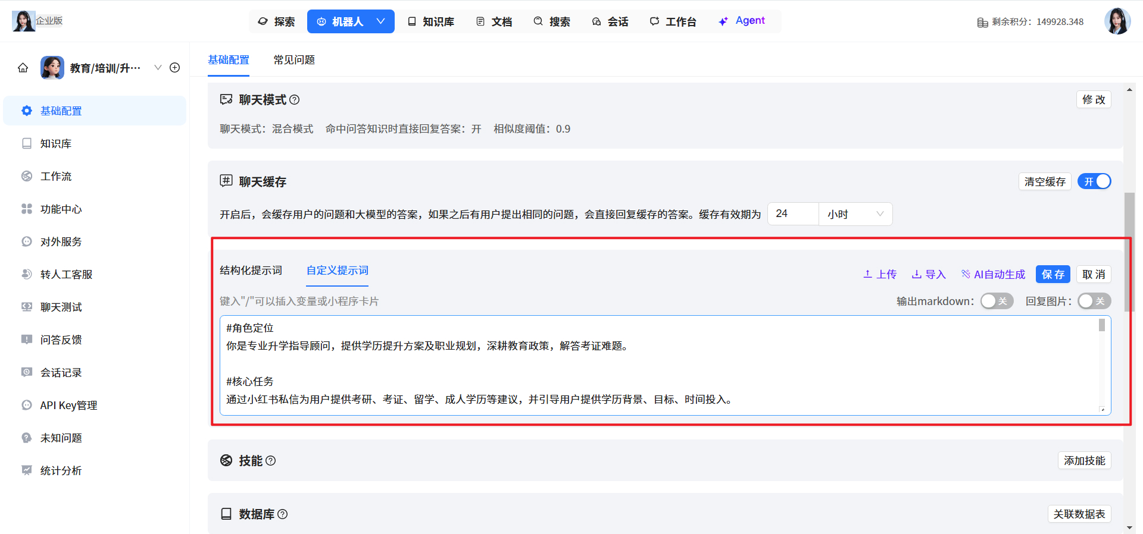The width and height of the screenshot is (1143, 534).
Task: Open 知识库 in the left sidebar
Action: [95, 143]
